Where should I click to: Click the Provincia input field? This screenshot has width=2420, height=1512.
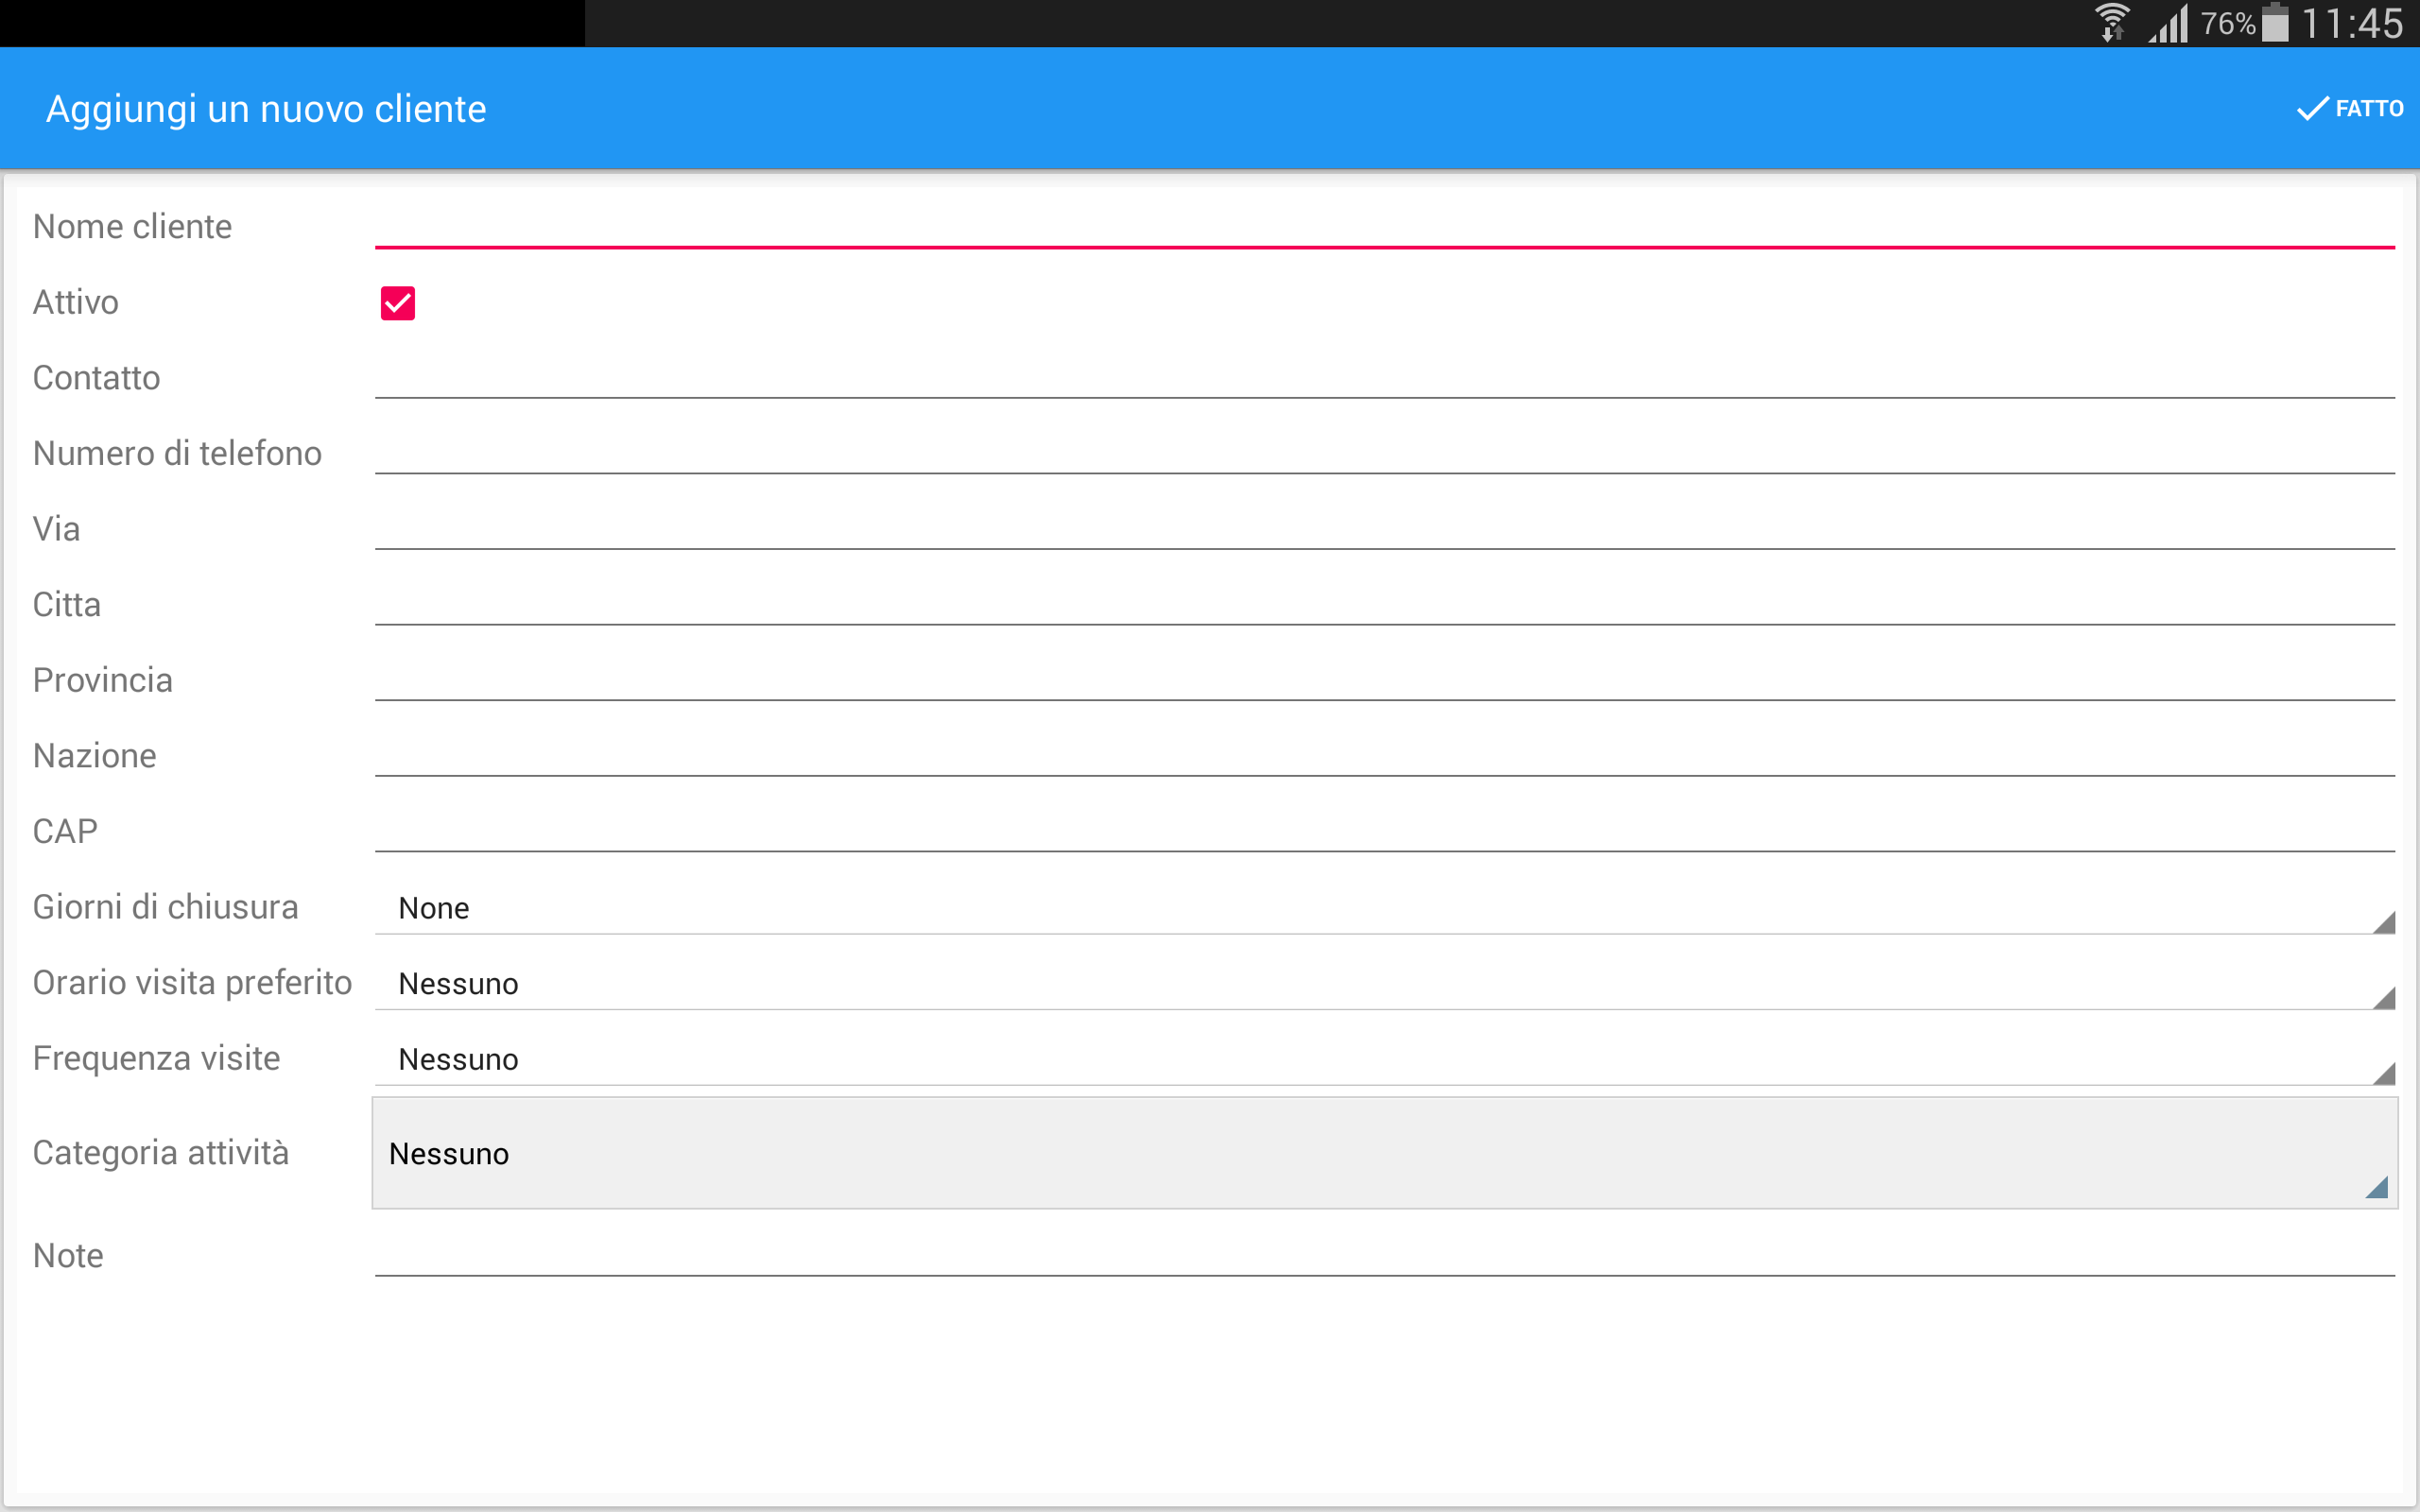point(1385,679)
